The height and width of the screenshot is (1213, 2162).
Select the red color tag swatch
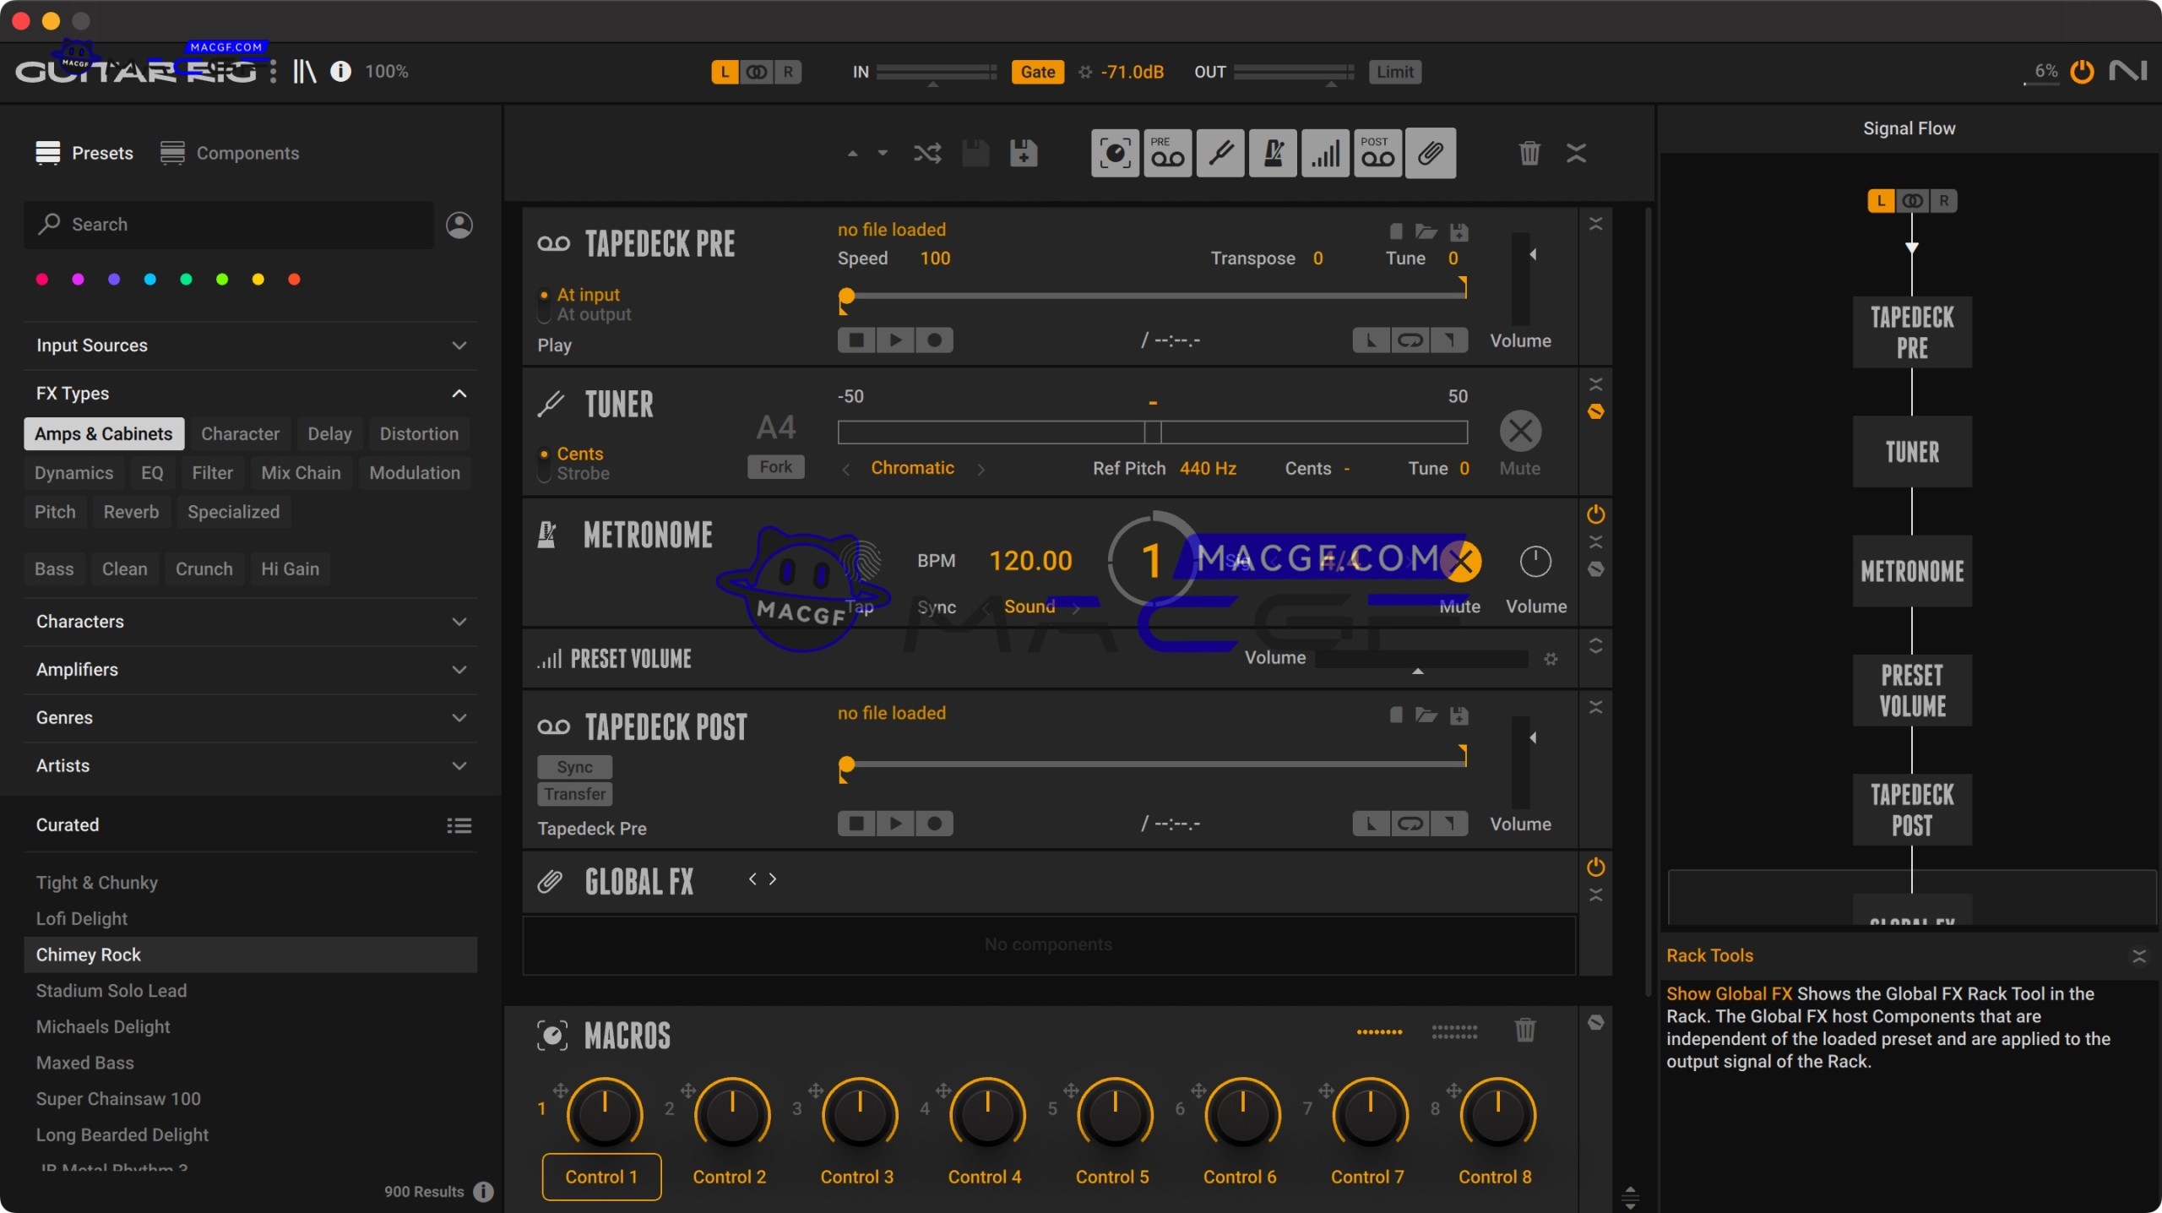point(294,280)
